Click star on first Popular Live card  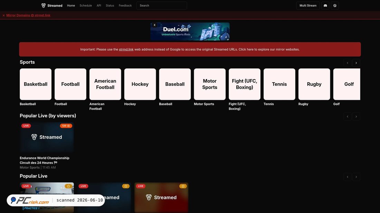(68, 186)
